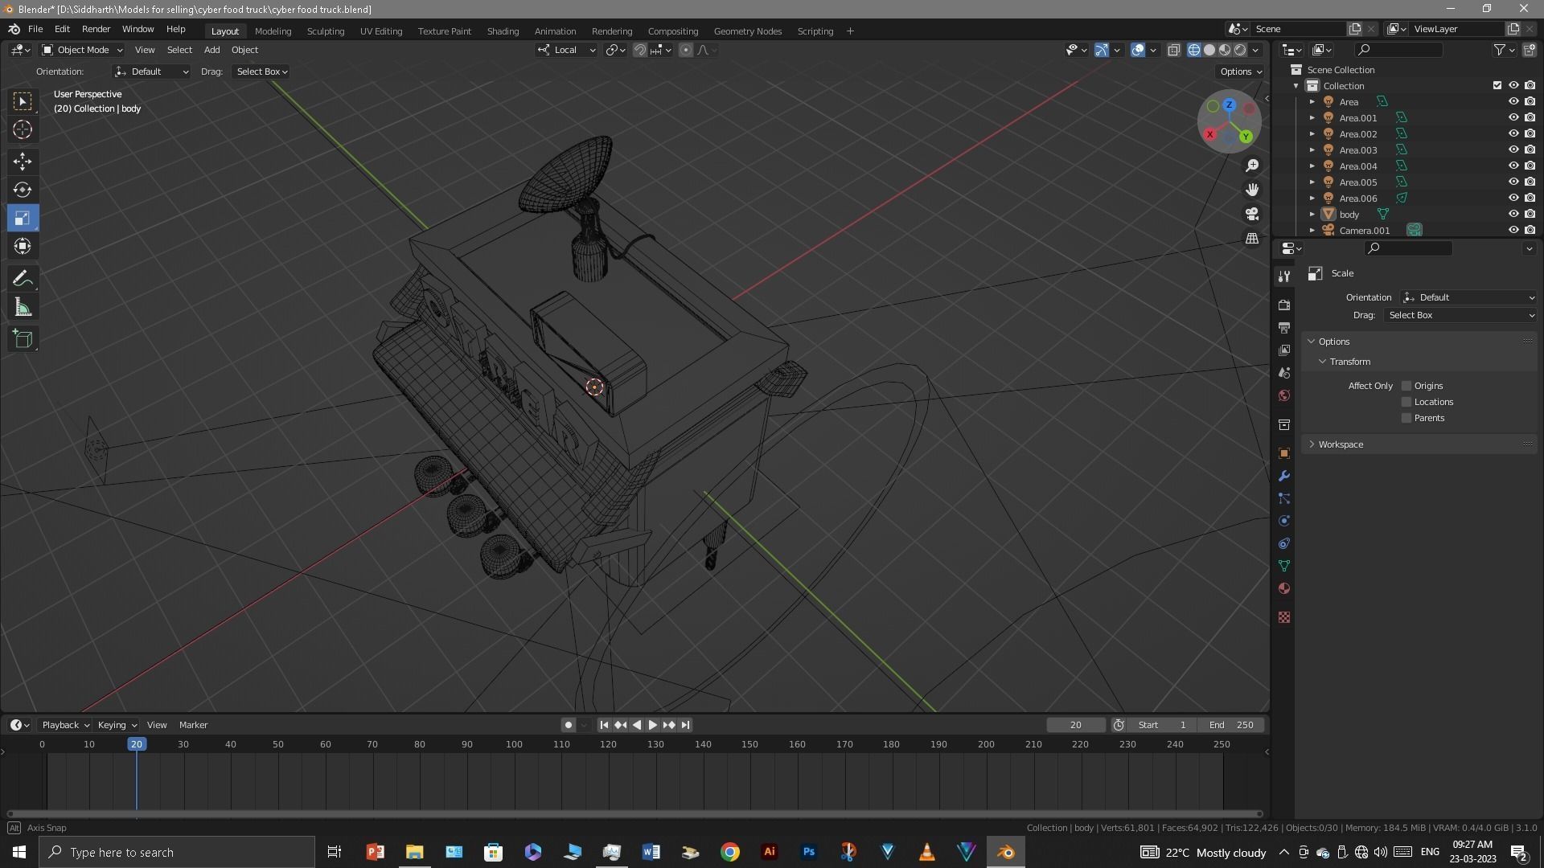Open the Output properties tab

(x=1284, y=328)
